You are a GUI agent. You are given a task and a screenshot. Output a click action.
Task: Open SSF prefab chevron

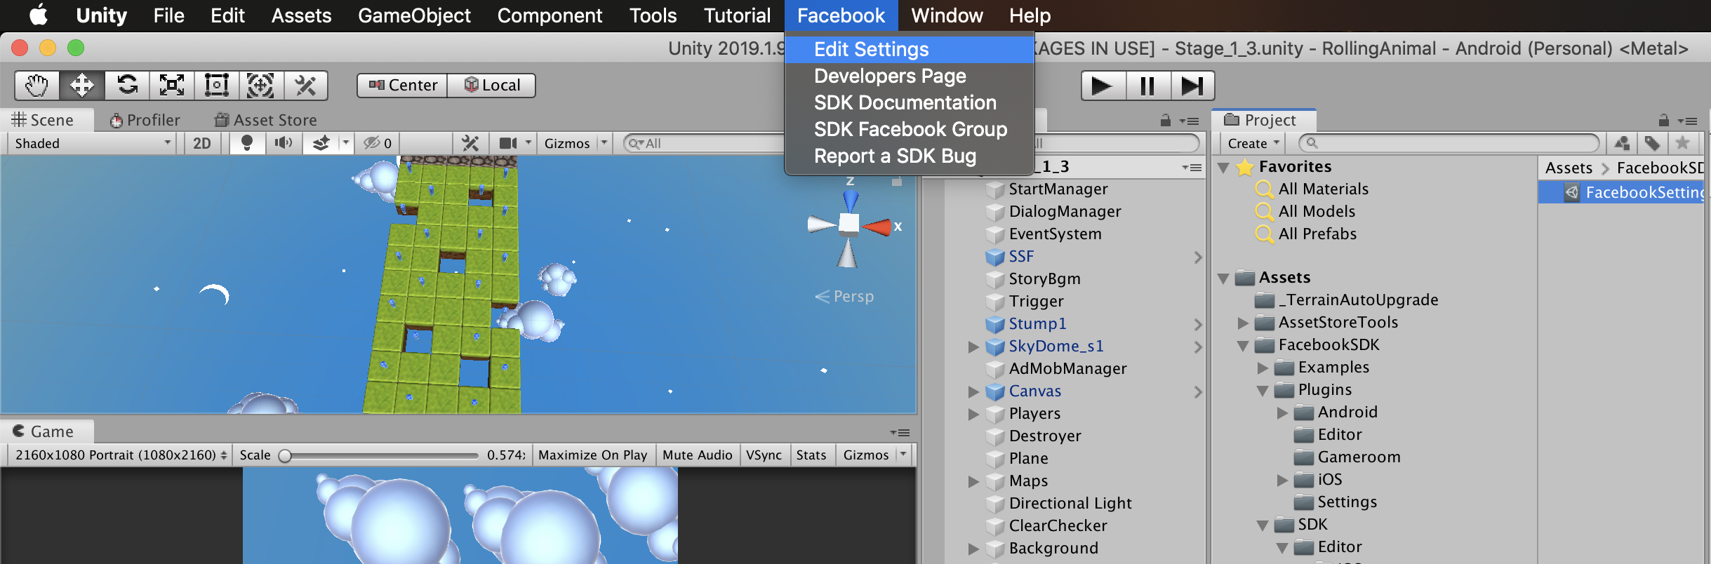(x=1198, y=257)
